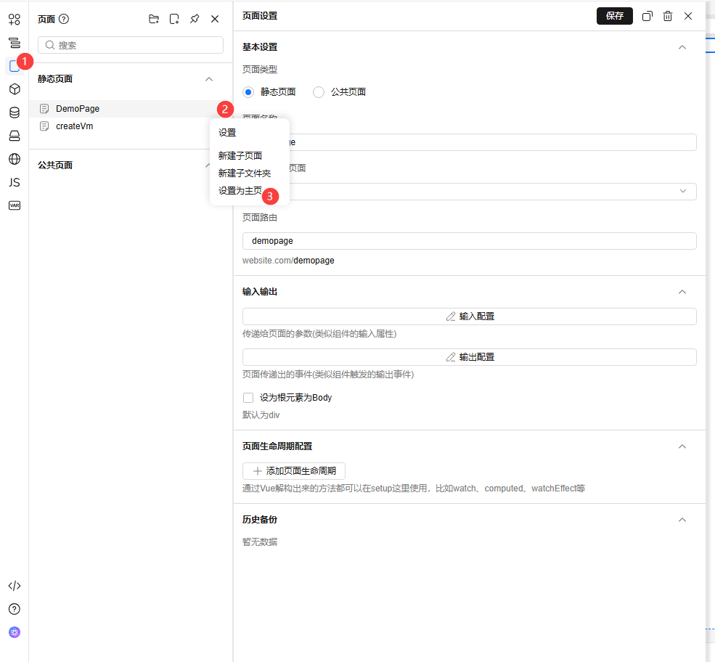
Task: Select the 静态页面 radio button
Action: click(249, 91)
